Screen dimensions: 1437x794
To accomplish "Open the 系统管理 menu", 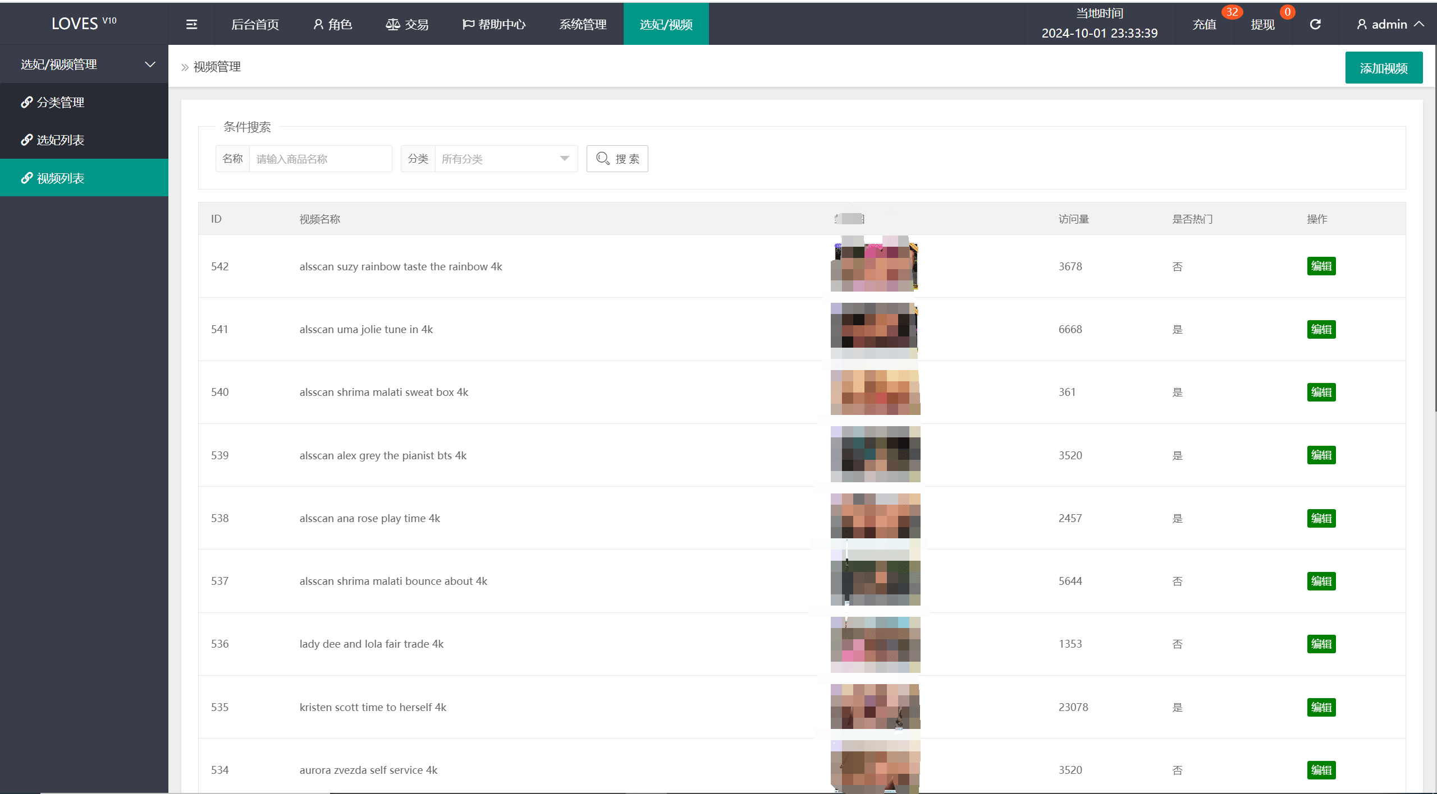I will click(583, 24).
